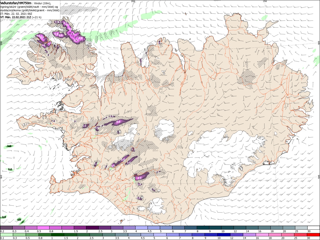Choose the pale green 0.1 rain legend swatch
Screen dimensions: 320x240
click(6, 235)
